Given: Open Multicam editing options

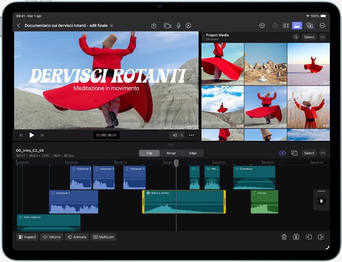Looking at the screenshot, I should point(103,237).
